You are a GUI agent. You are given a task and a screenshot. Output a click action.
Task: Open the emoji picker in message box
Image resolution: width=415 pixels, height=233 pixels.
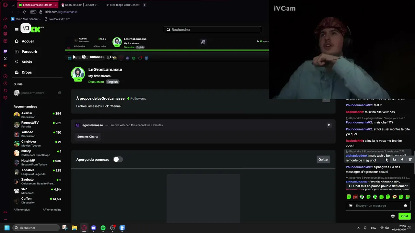(x=405, y=205)
